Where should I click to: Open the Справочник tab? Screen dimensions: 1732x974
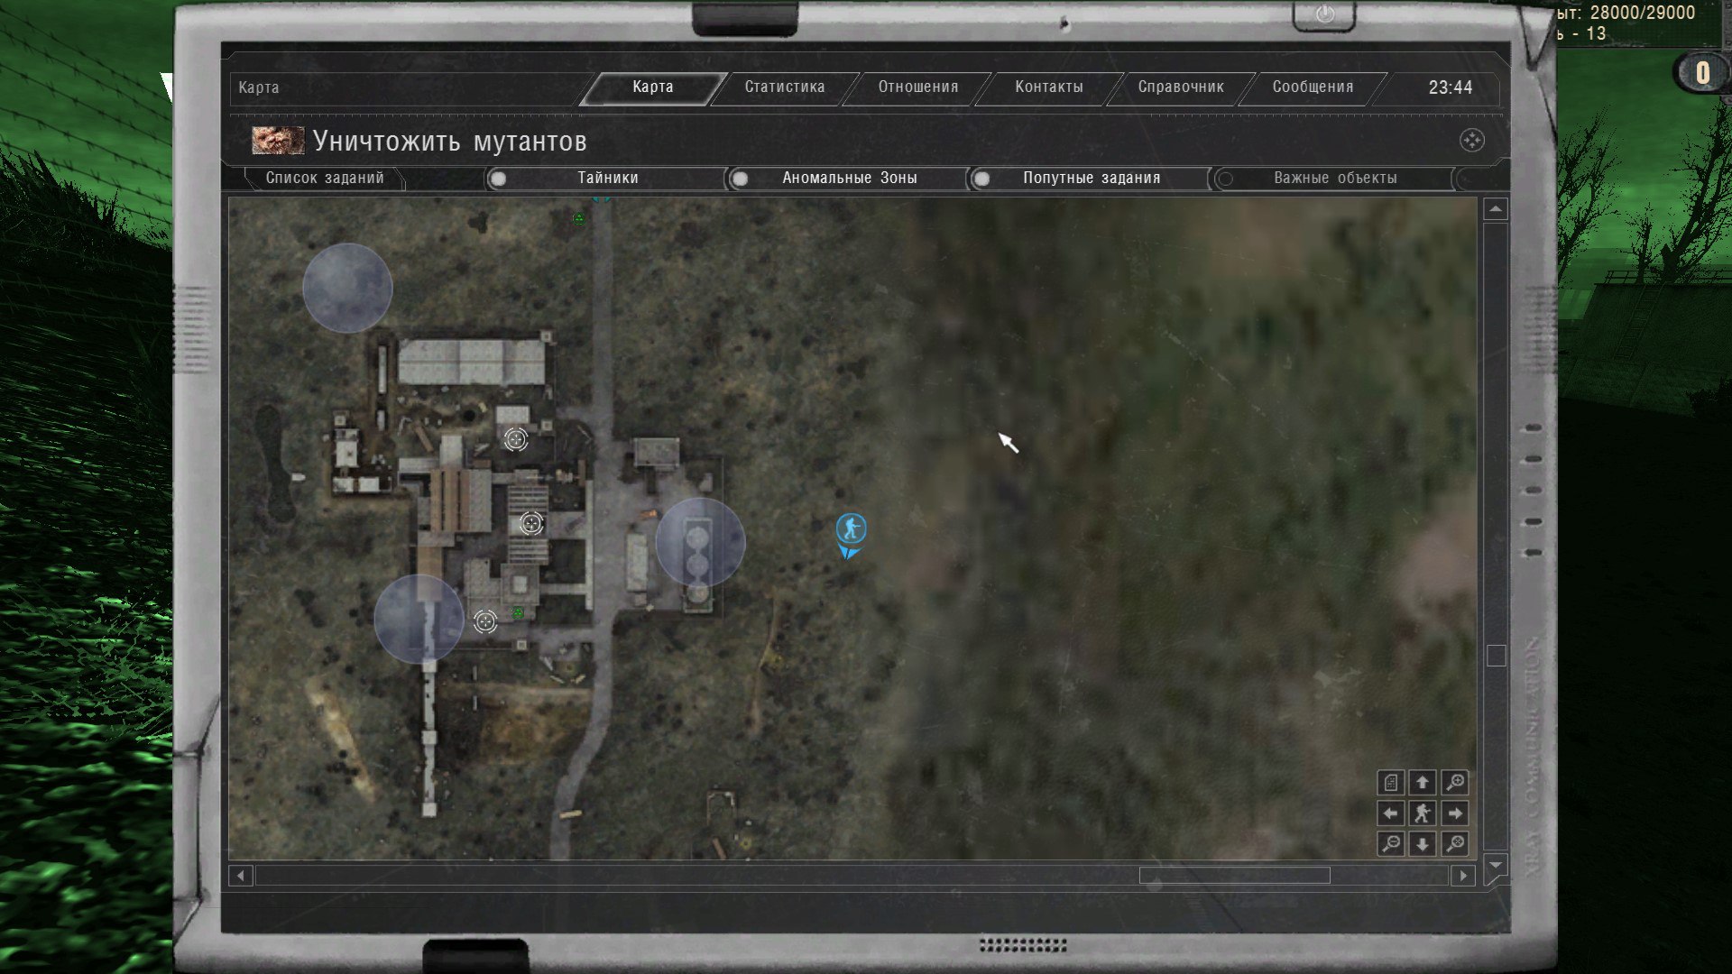pos(1181,87)
